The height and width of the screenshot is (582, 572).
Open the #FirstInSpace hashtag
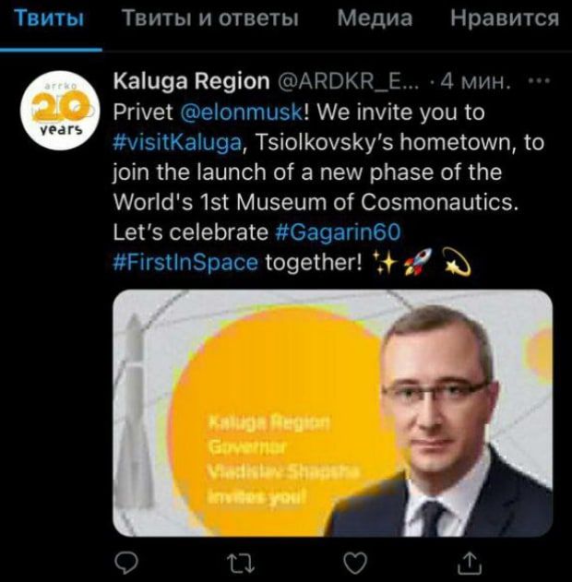(x=185, y=263)
